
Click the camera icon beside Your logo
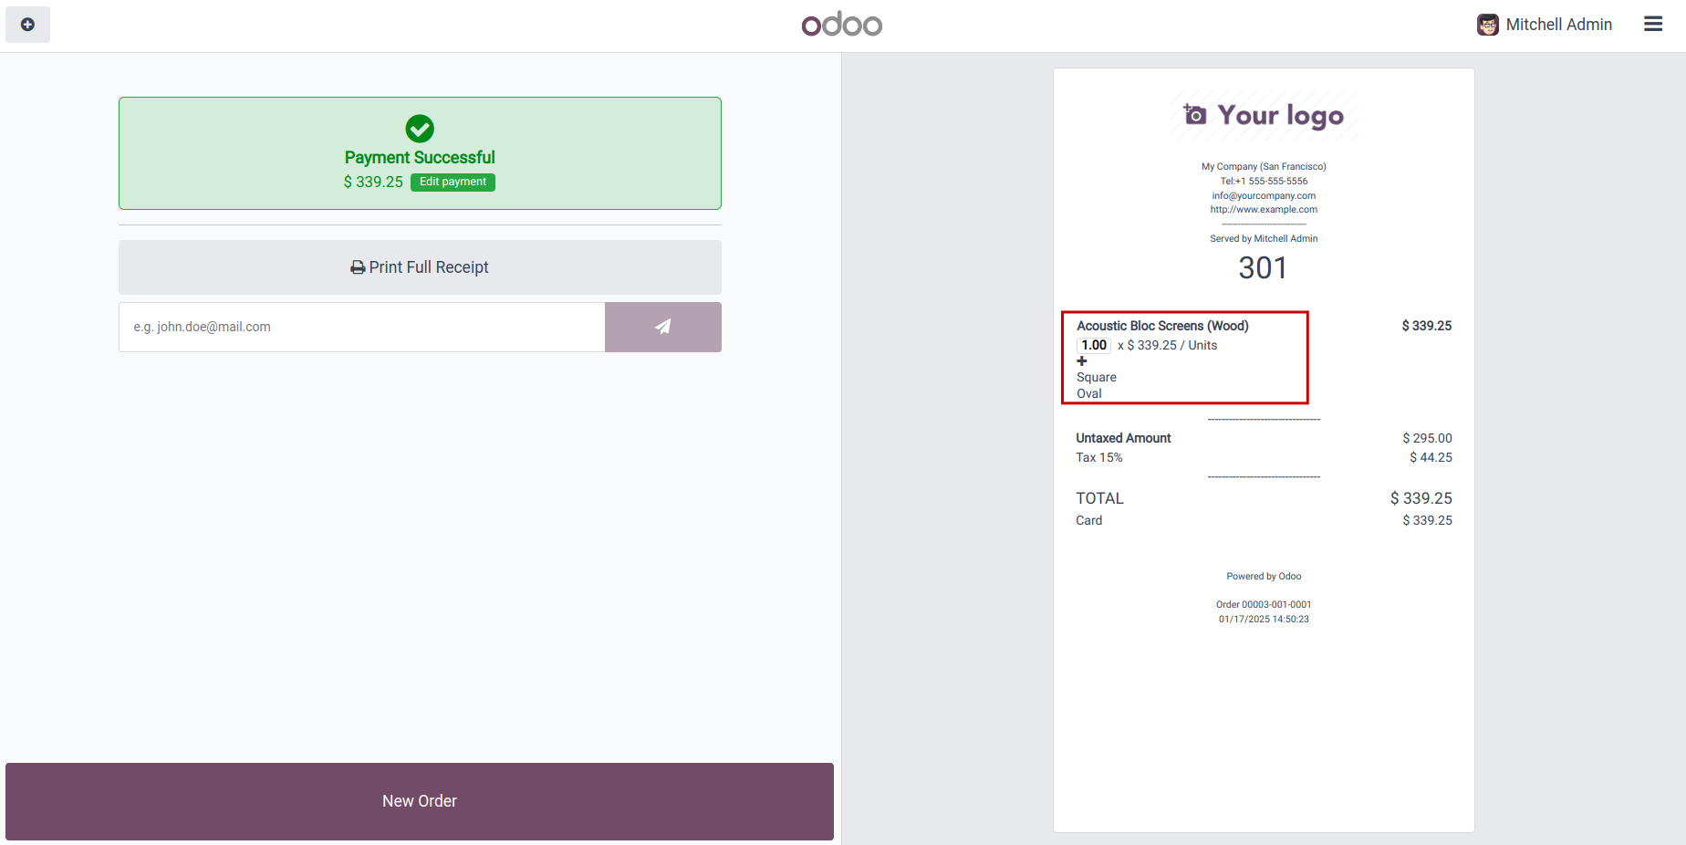1194,114
